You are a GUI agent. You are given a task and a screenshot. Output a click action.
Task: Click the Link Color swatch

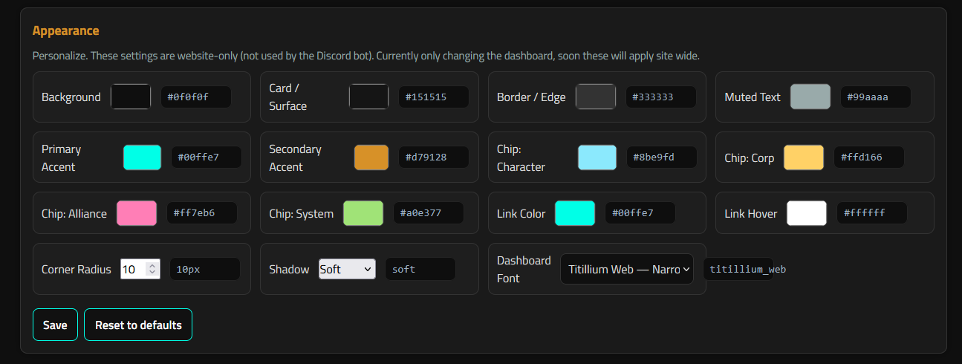[575, 213]
